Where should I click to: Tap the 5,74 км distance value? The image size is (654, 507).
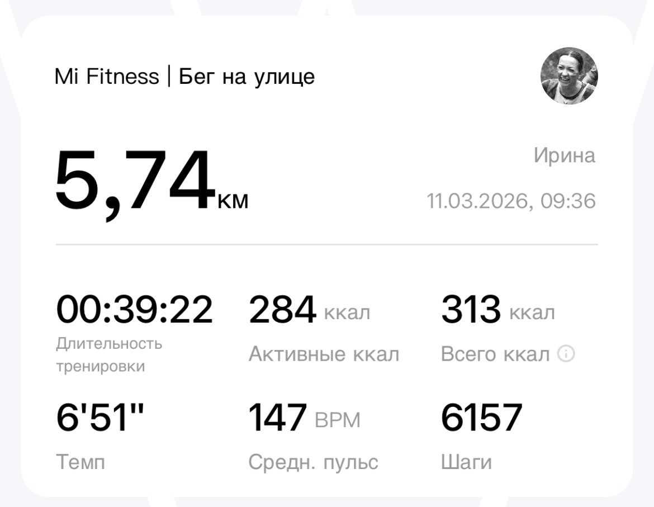(x=151, y=184)
